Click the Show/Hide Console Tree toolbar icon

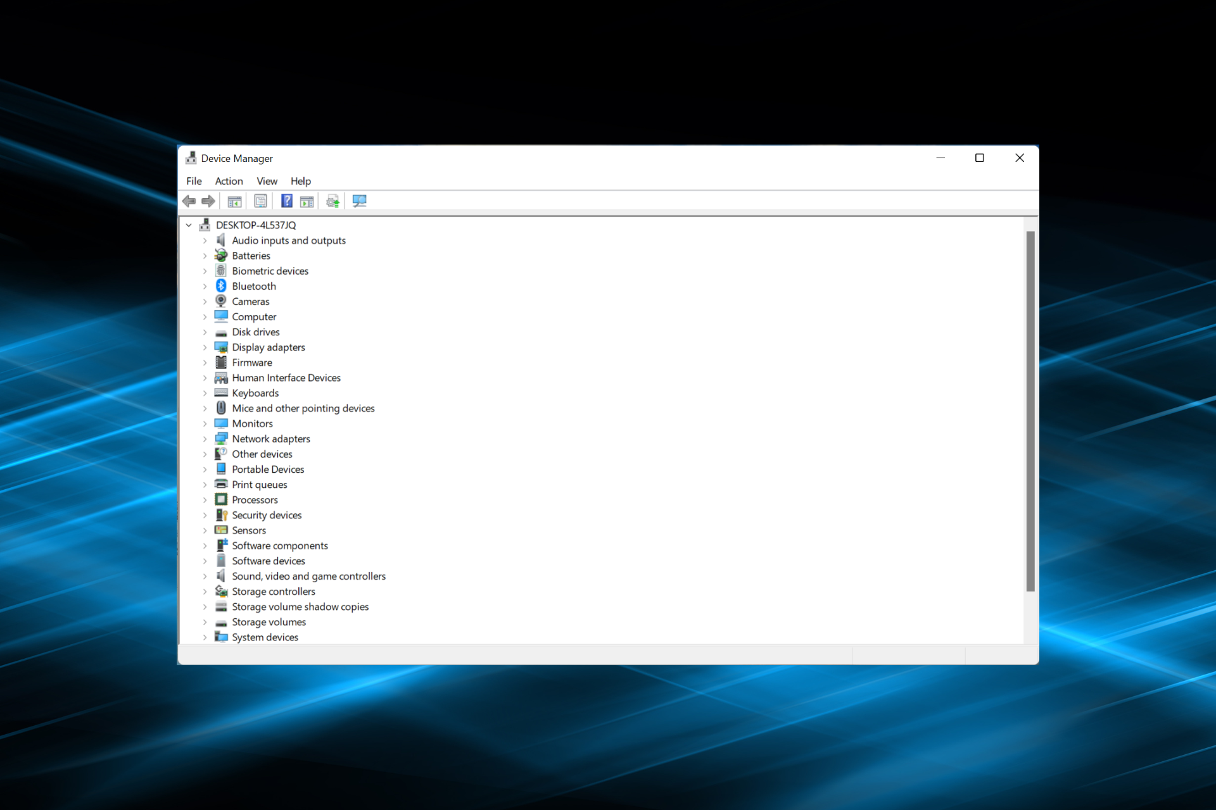coord(234,201)
